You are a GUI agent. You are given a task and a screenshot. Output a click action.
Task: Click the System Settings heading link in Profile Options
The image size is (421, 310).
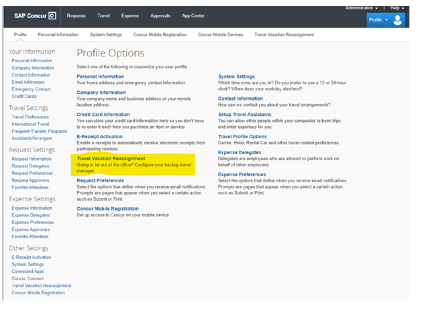236,77
